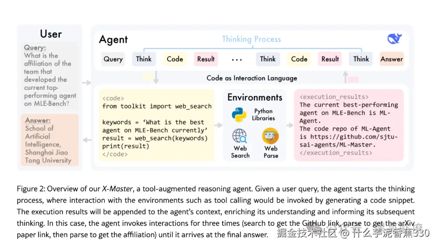Click 'on MLE-Bench?' in the user query
437x246 pixels.
click(x=47, y=104)
